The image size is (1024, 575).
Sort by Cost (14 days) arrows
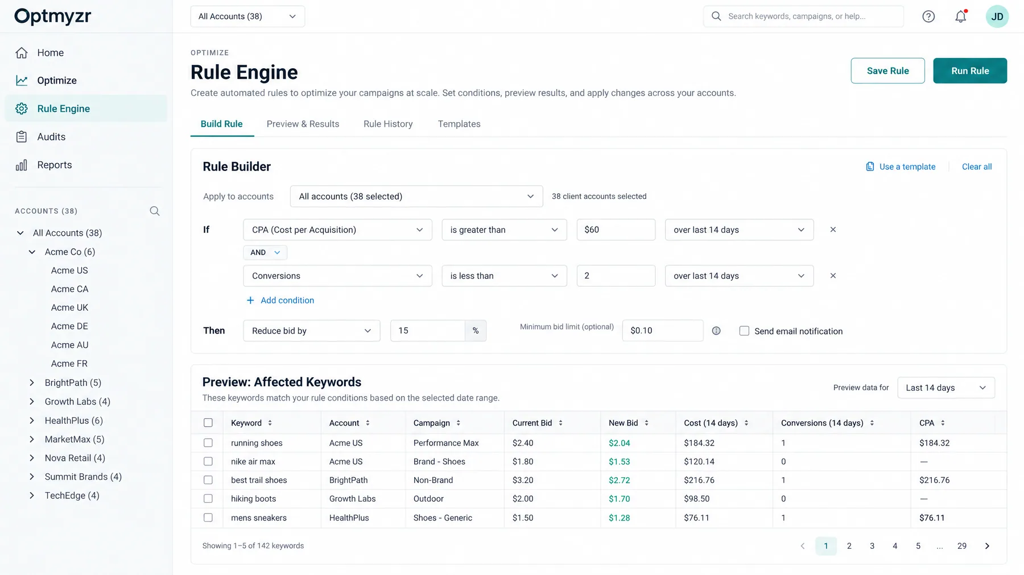click(x=746, y=423)
